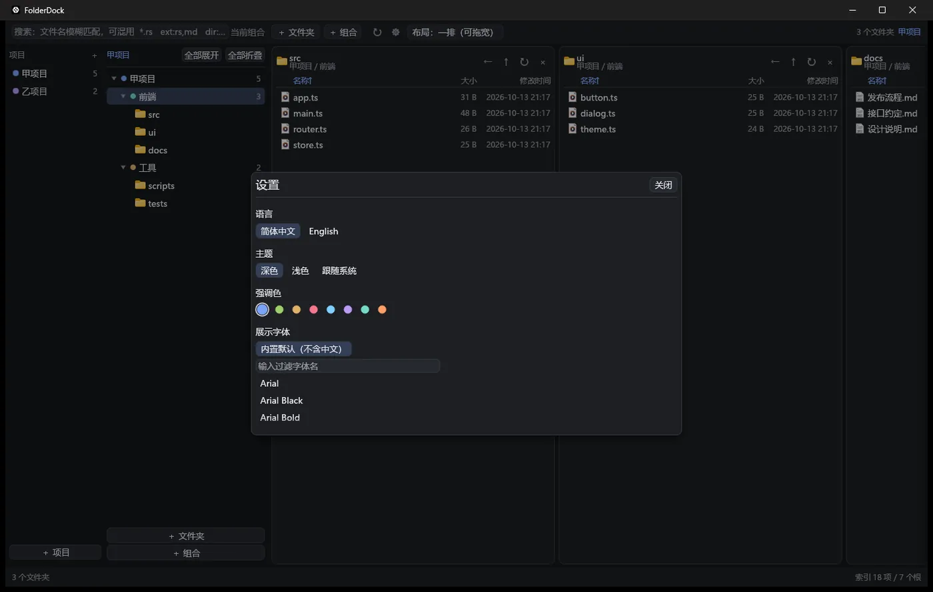This screenshot has height=592, width=933.
Task: Close the src panel
Action: click(x=542, y=62)
